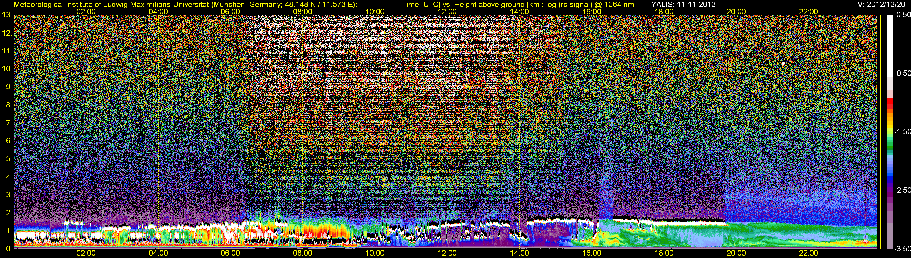Click the '5.' height axis label

(9, 159)
